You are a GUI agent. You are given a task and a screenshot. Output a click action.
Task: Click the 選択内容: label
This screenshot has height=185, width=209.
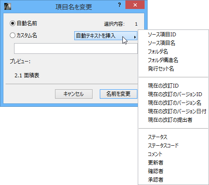(114, 24)
